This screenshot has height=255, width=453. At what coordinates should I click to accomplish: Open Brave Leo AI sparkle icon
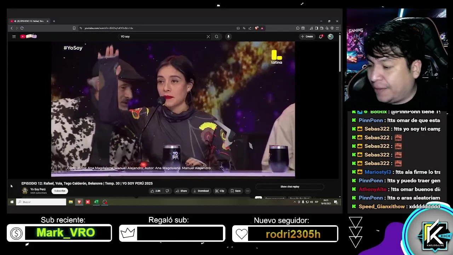[327, 28]
